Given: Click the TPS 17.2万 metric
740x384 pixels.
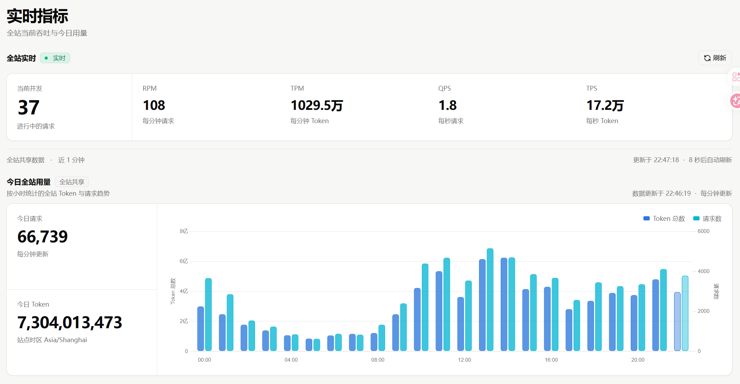Looking at the screenshot, I should pyautogui.click(x=605, y=105).
